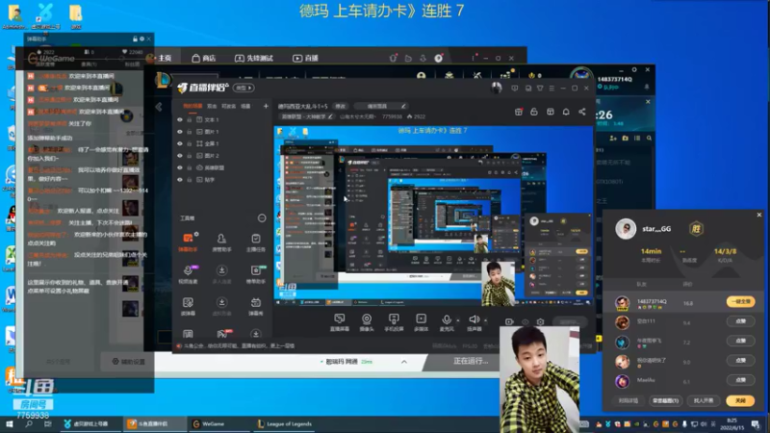Expand the microphone options arrow
This screenshot has width=770, height=433.
coord(458,320)
